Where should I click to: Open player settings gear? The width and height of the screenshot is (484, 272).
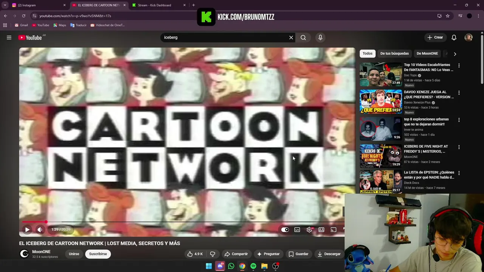[x=309, y=230]
